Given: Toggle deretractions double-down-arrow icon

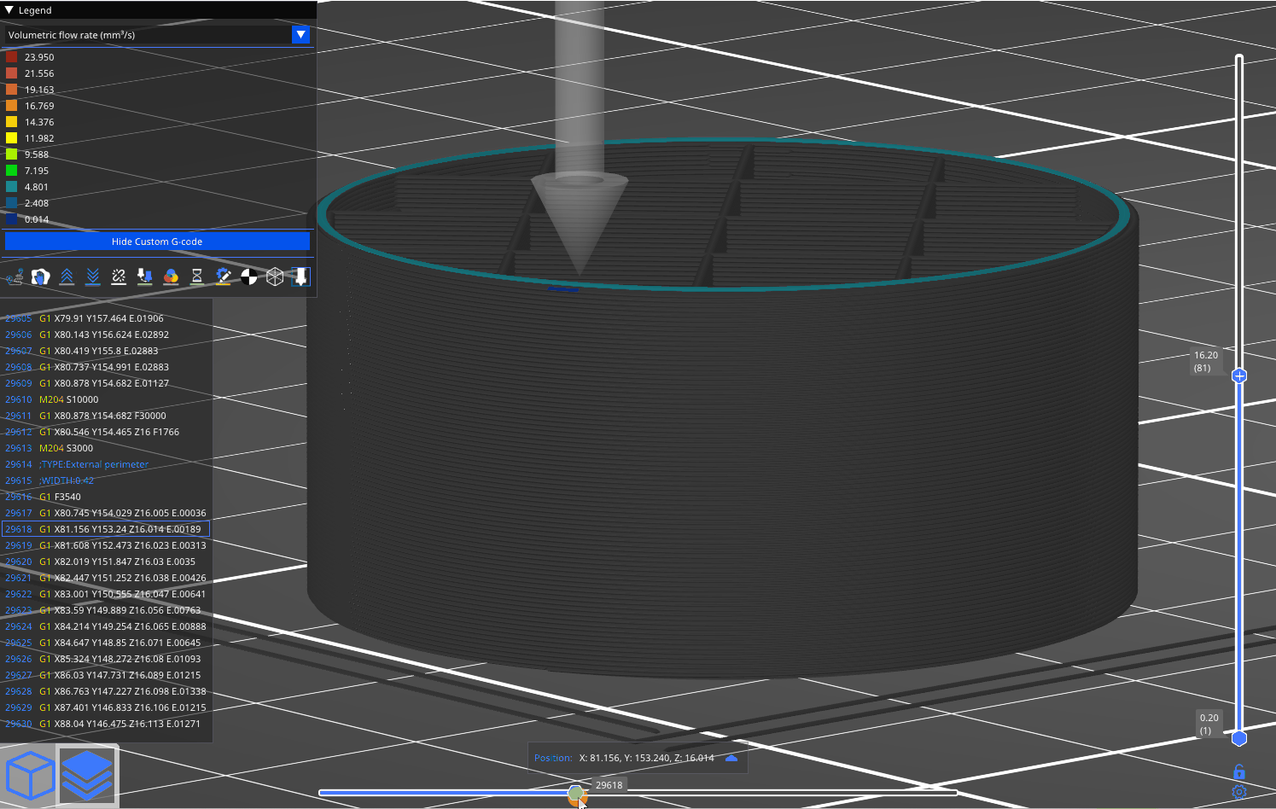Looking at the screenshot, I should click(x=93, y=277).
